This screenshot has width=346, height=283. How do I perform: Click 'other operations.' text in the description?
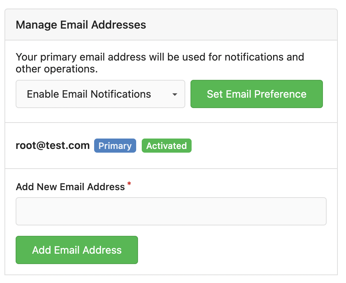coord(57,69)
